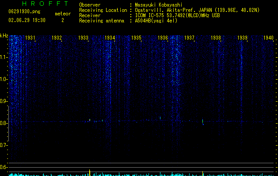Viewport: 278px width, 176px height.
Task: Select observer name Masayuki Kobayashi
Action: [159, 5]
